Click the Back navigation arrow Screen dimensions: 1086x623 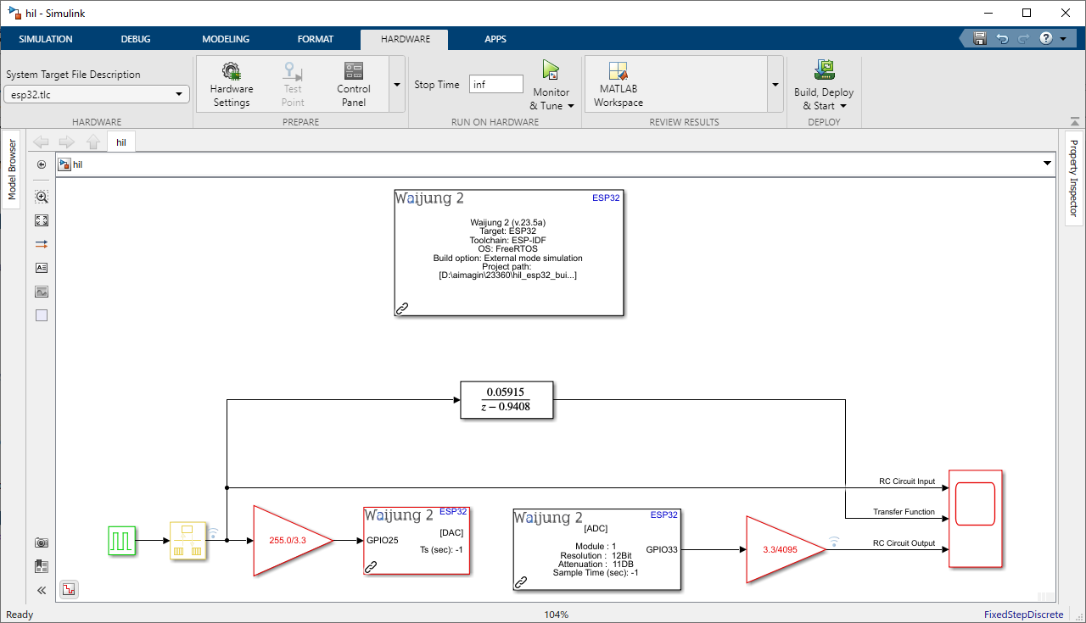(41, 142)
